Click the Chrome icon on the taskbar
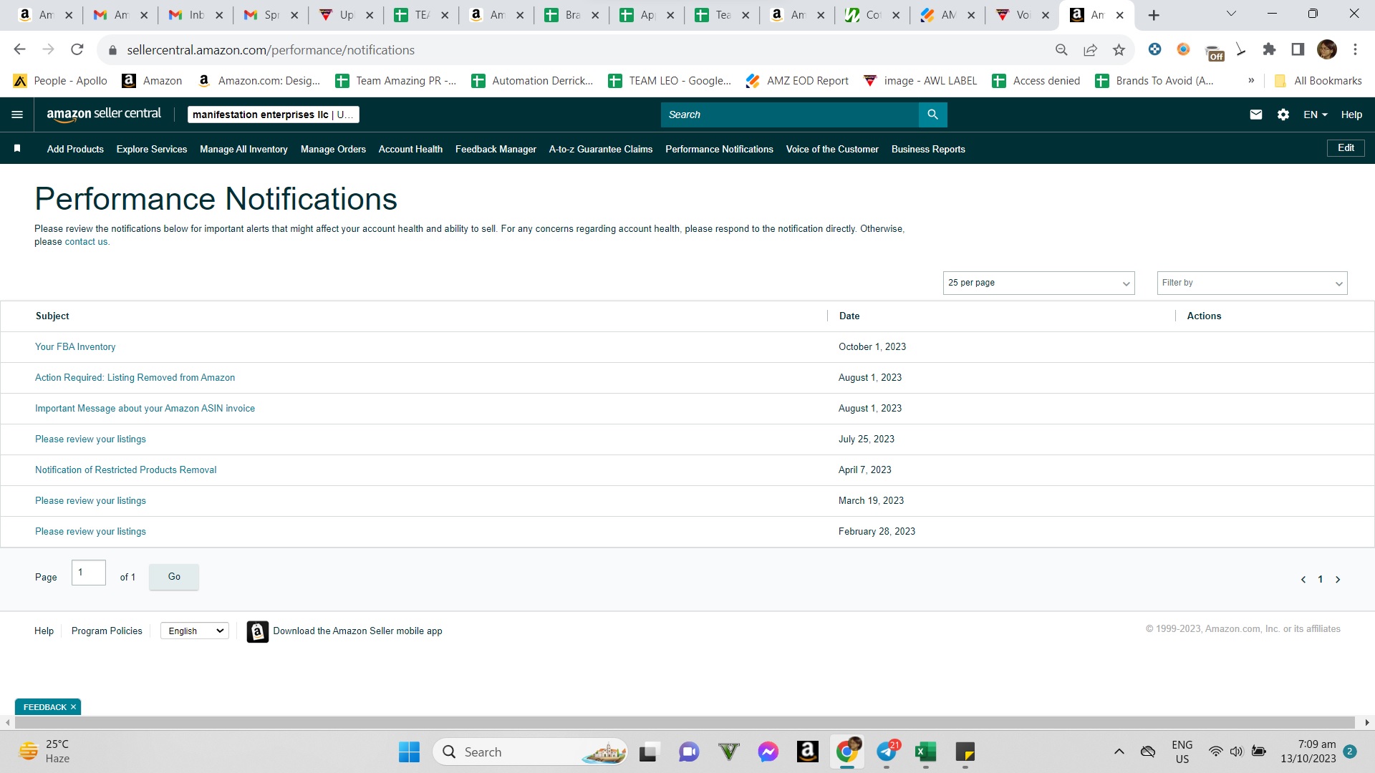The image size is (1375, 773). pyautogui.click(x=846, y=752)
